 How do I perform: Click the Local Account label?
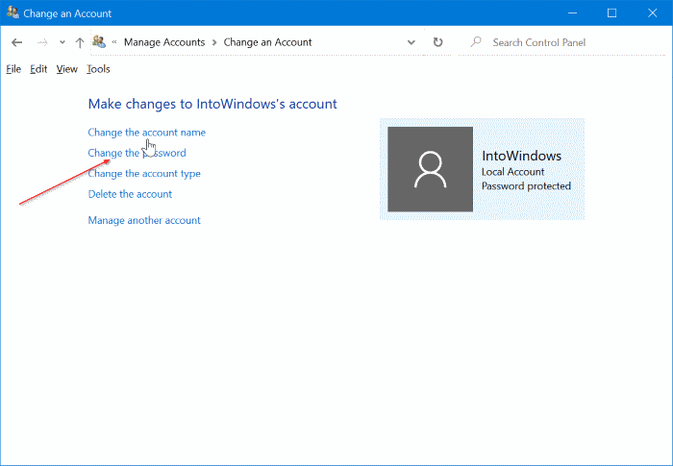click(x=512, y=172)
